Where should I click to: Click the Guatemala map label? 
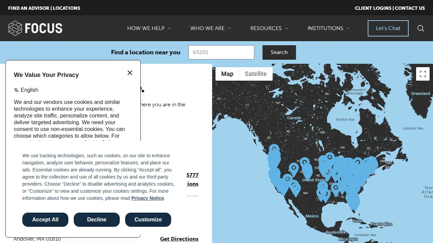pos(336,232)
